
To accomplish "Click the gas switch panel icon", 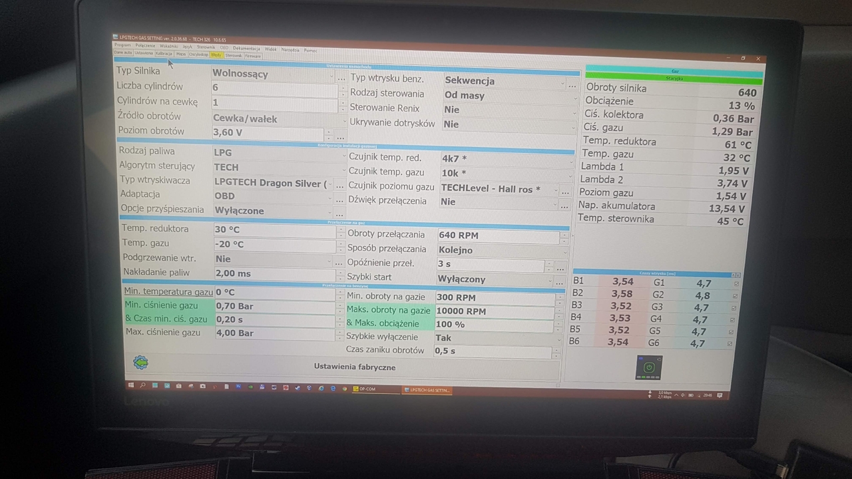I will click(x=648, y=367).
